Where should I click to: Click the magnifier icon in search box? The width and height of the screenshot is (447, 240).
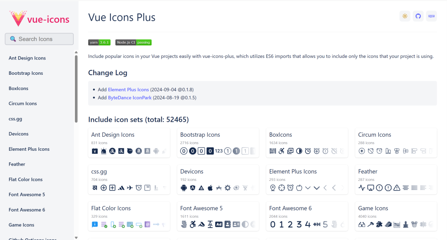[x=13, y=39]
